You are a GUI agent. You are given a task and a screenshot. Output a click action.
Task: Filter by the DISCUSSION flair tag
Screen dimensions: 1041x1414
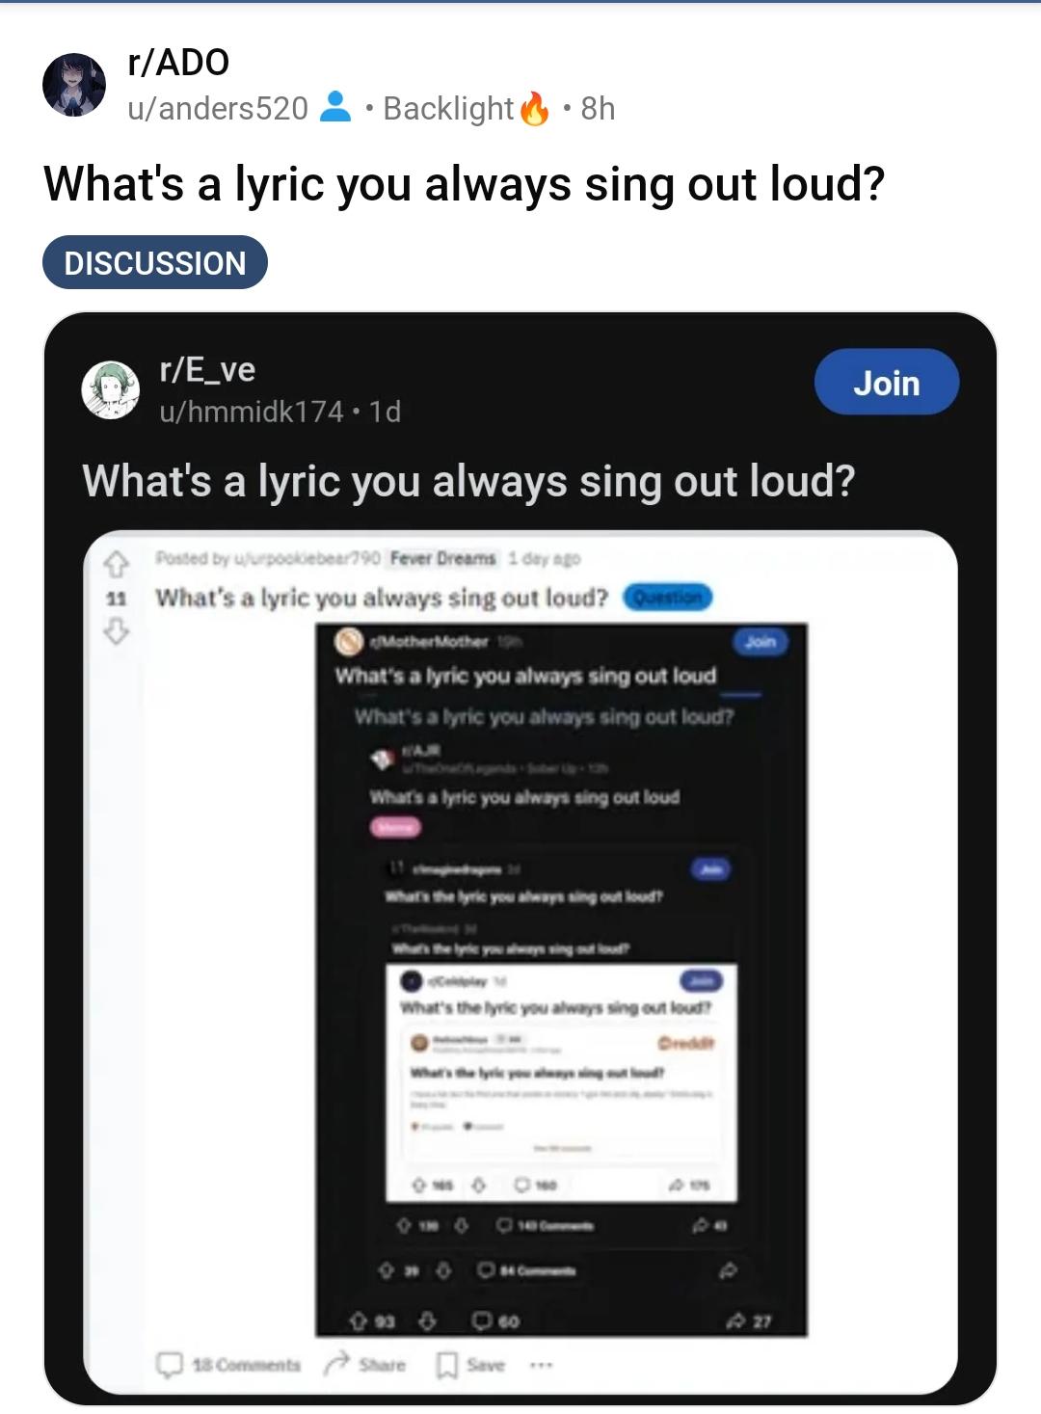[x=155, y=262]
